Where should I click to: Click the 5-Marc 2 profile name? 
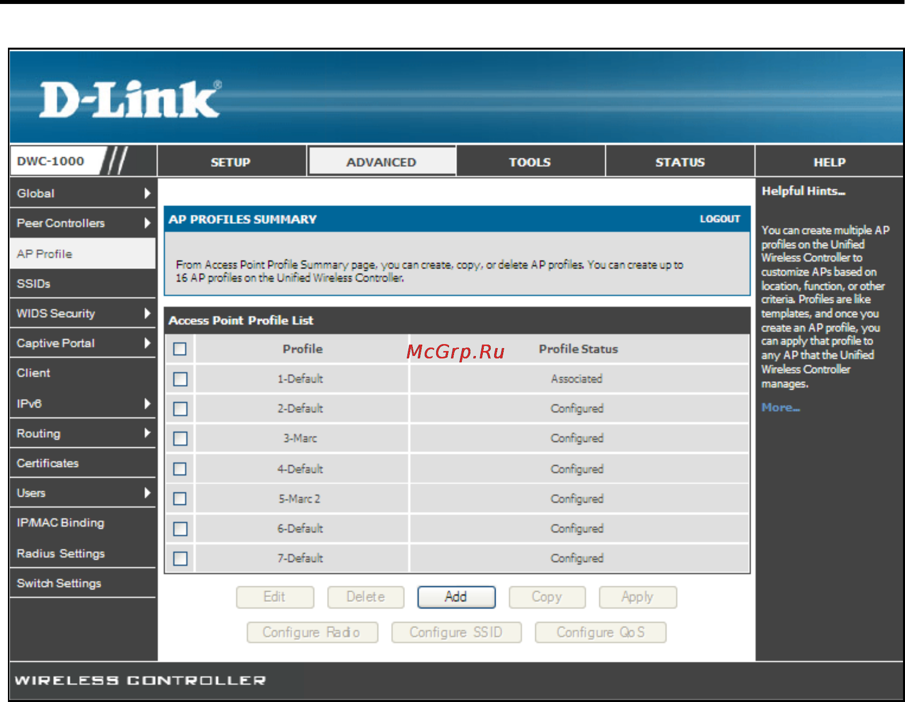pyautogui.click(x=300, y=498)
